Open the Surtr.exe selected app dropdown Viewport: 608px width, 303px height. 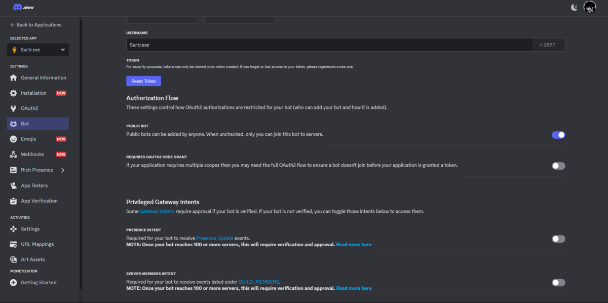coord(38,50)
